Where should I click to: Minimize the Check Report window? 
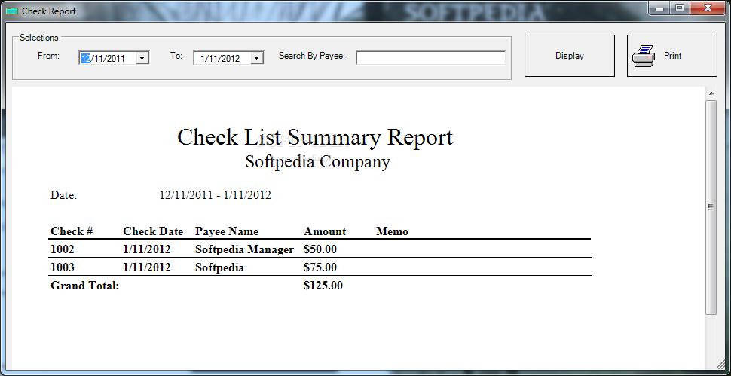click(659, 8)
